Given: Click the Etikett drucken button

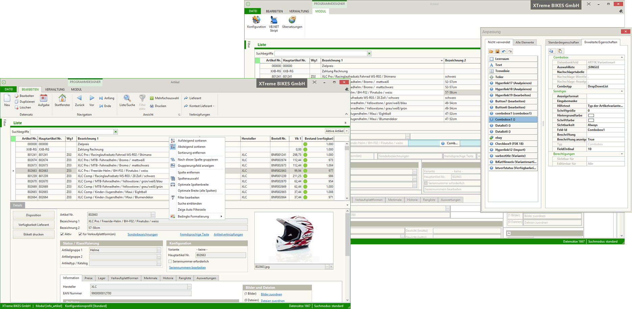Looking at the screenshot, I should pos(33,234).
